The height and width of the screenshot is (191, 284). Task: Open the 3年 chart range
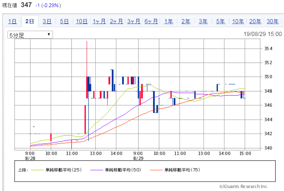203,21
